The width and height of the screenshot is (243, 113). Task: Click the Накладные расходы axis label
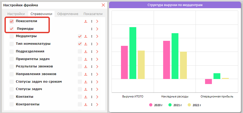[175, 97]
